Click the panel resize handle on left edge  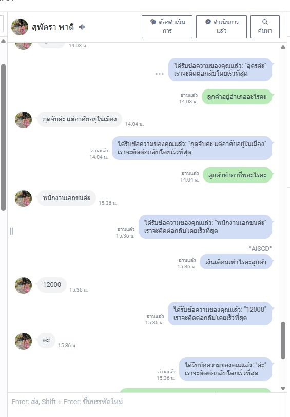click(x=11, y=231)
